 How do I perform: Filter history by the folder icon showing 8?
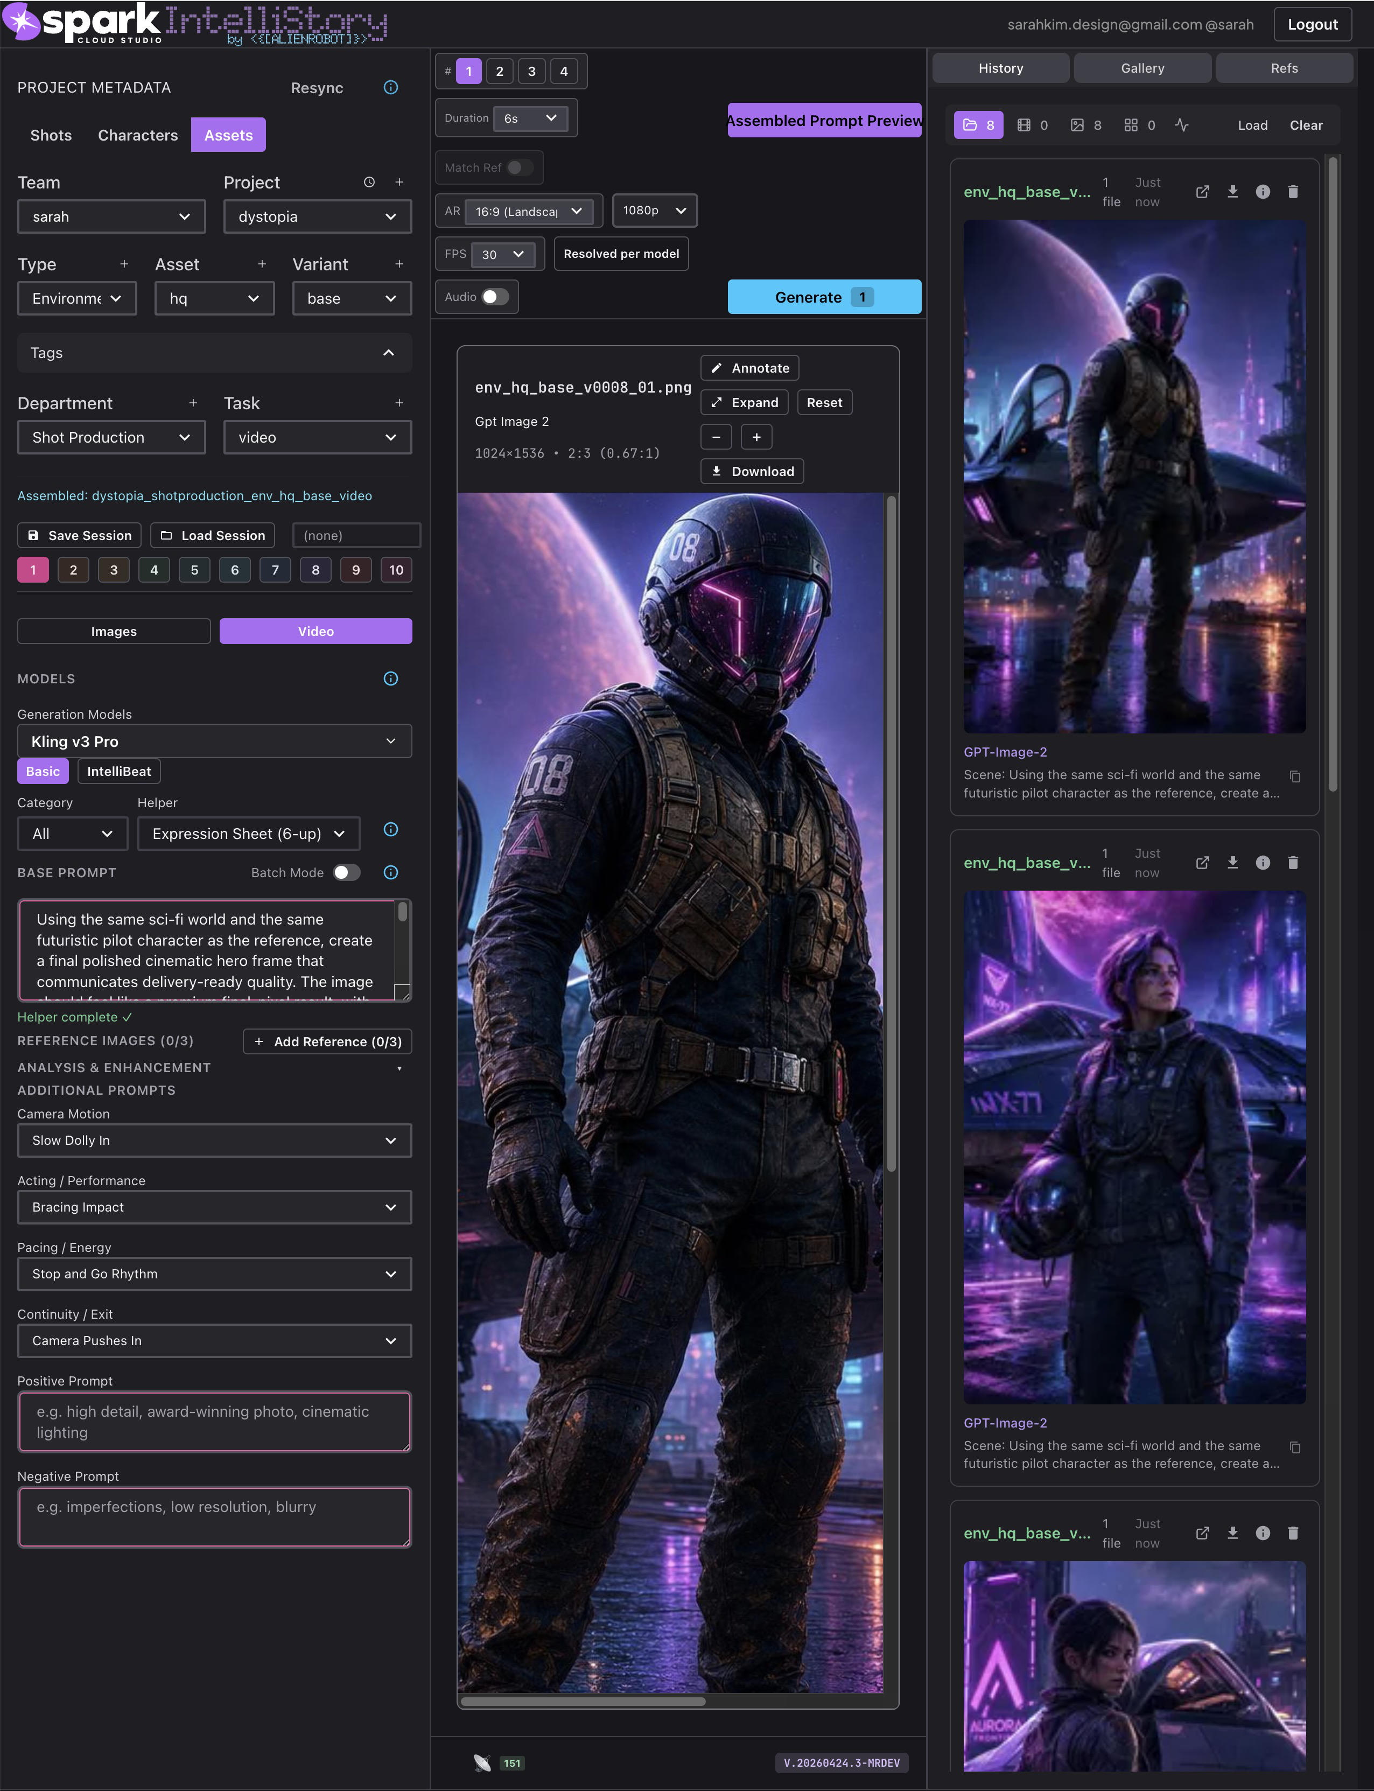(x=979, y=125)
